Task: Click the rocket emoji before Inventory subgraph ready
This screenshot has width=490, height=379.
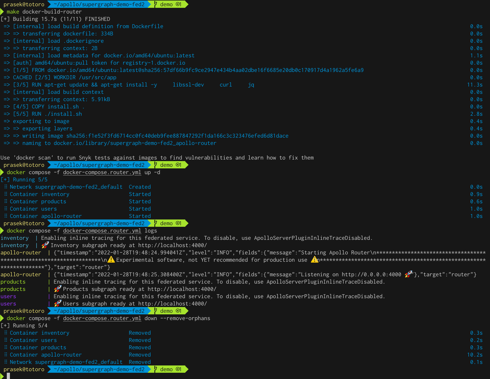Action: [x=45, y=245]
